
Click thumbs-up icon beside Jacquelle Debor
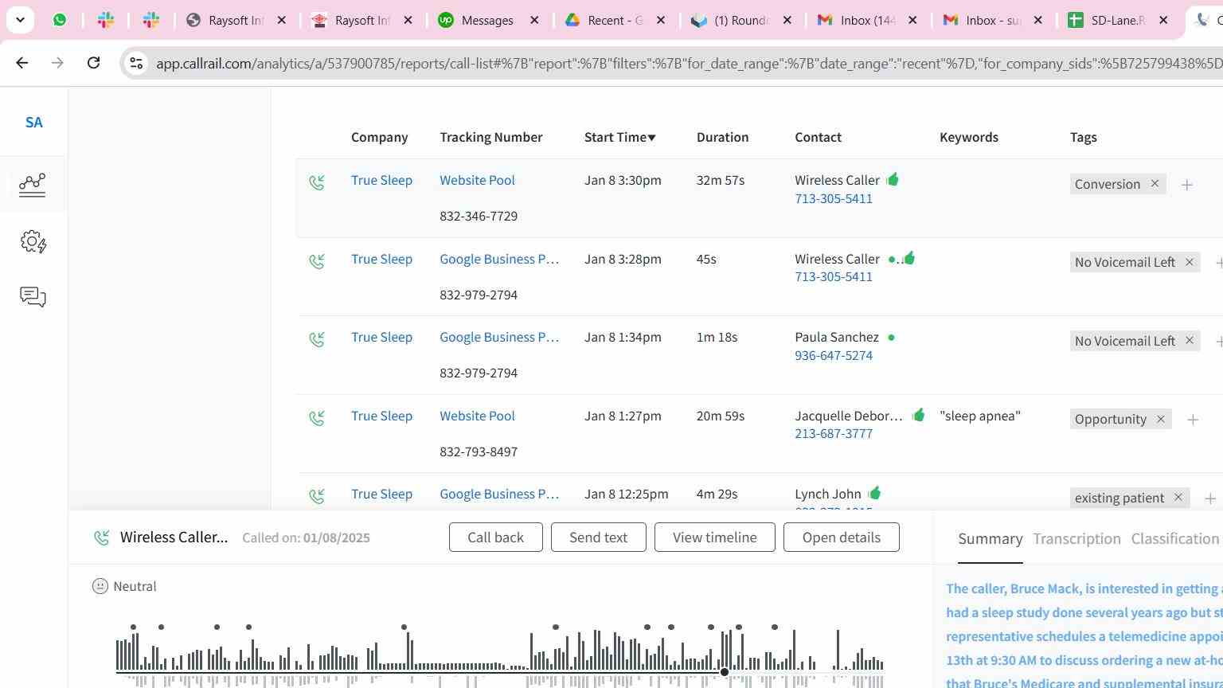pos(919,414)
